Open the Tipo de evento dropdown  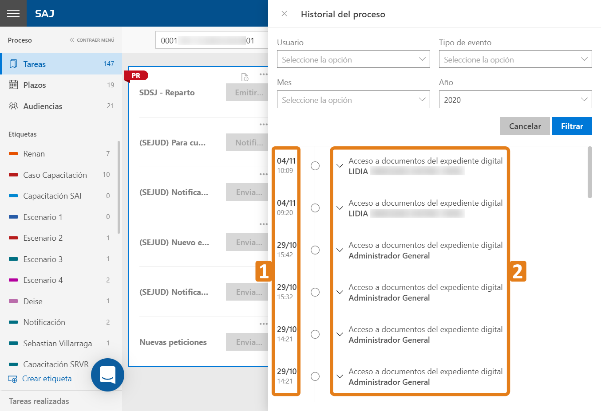click(x=515, y=59)
